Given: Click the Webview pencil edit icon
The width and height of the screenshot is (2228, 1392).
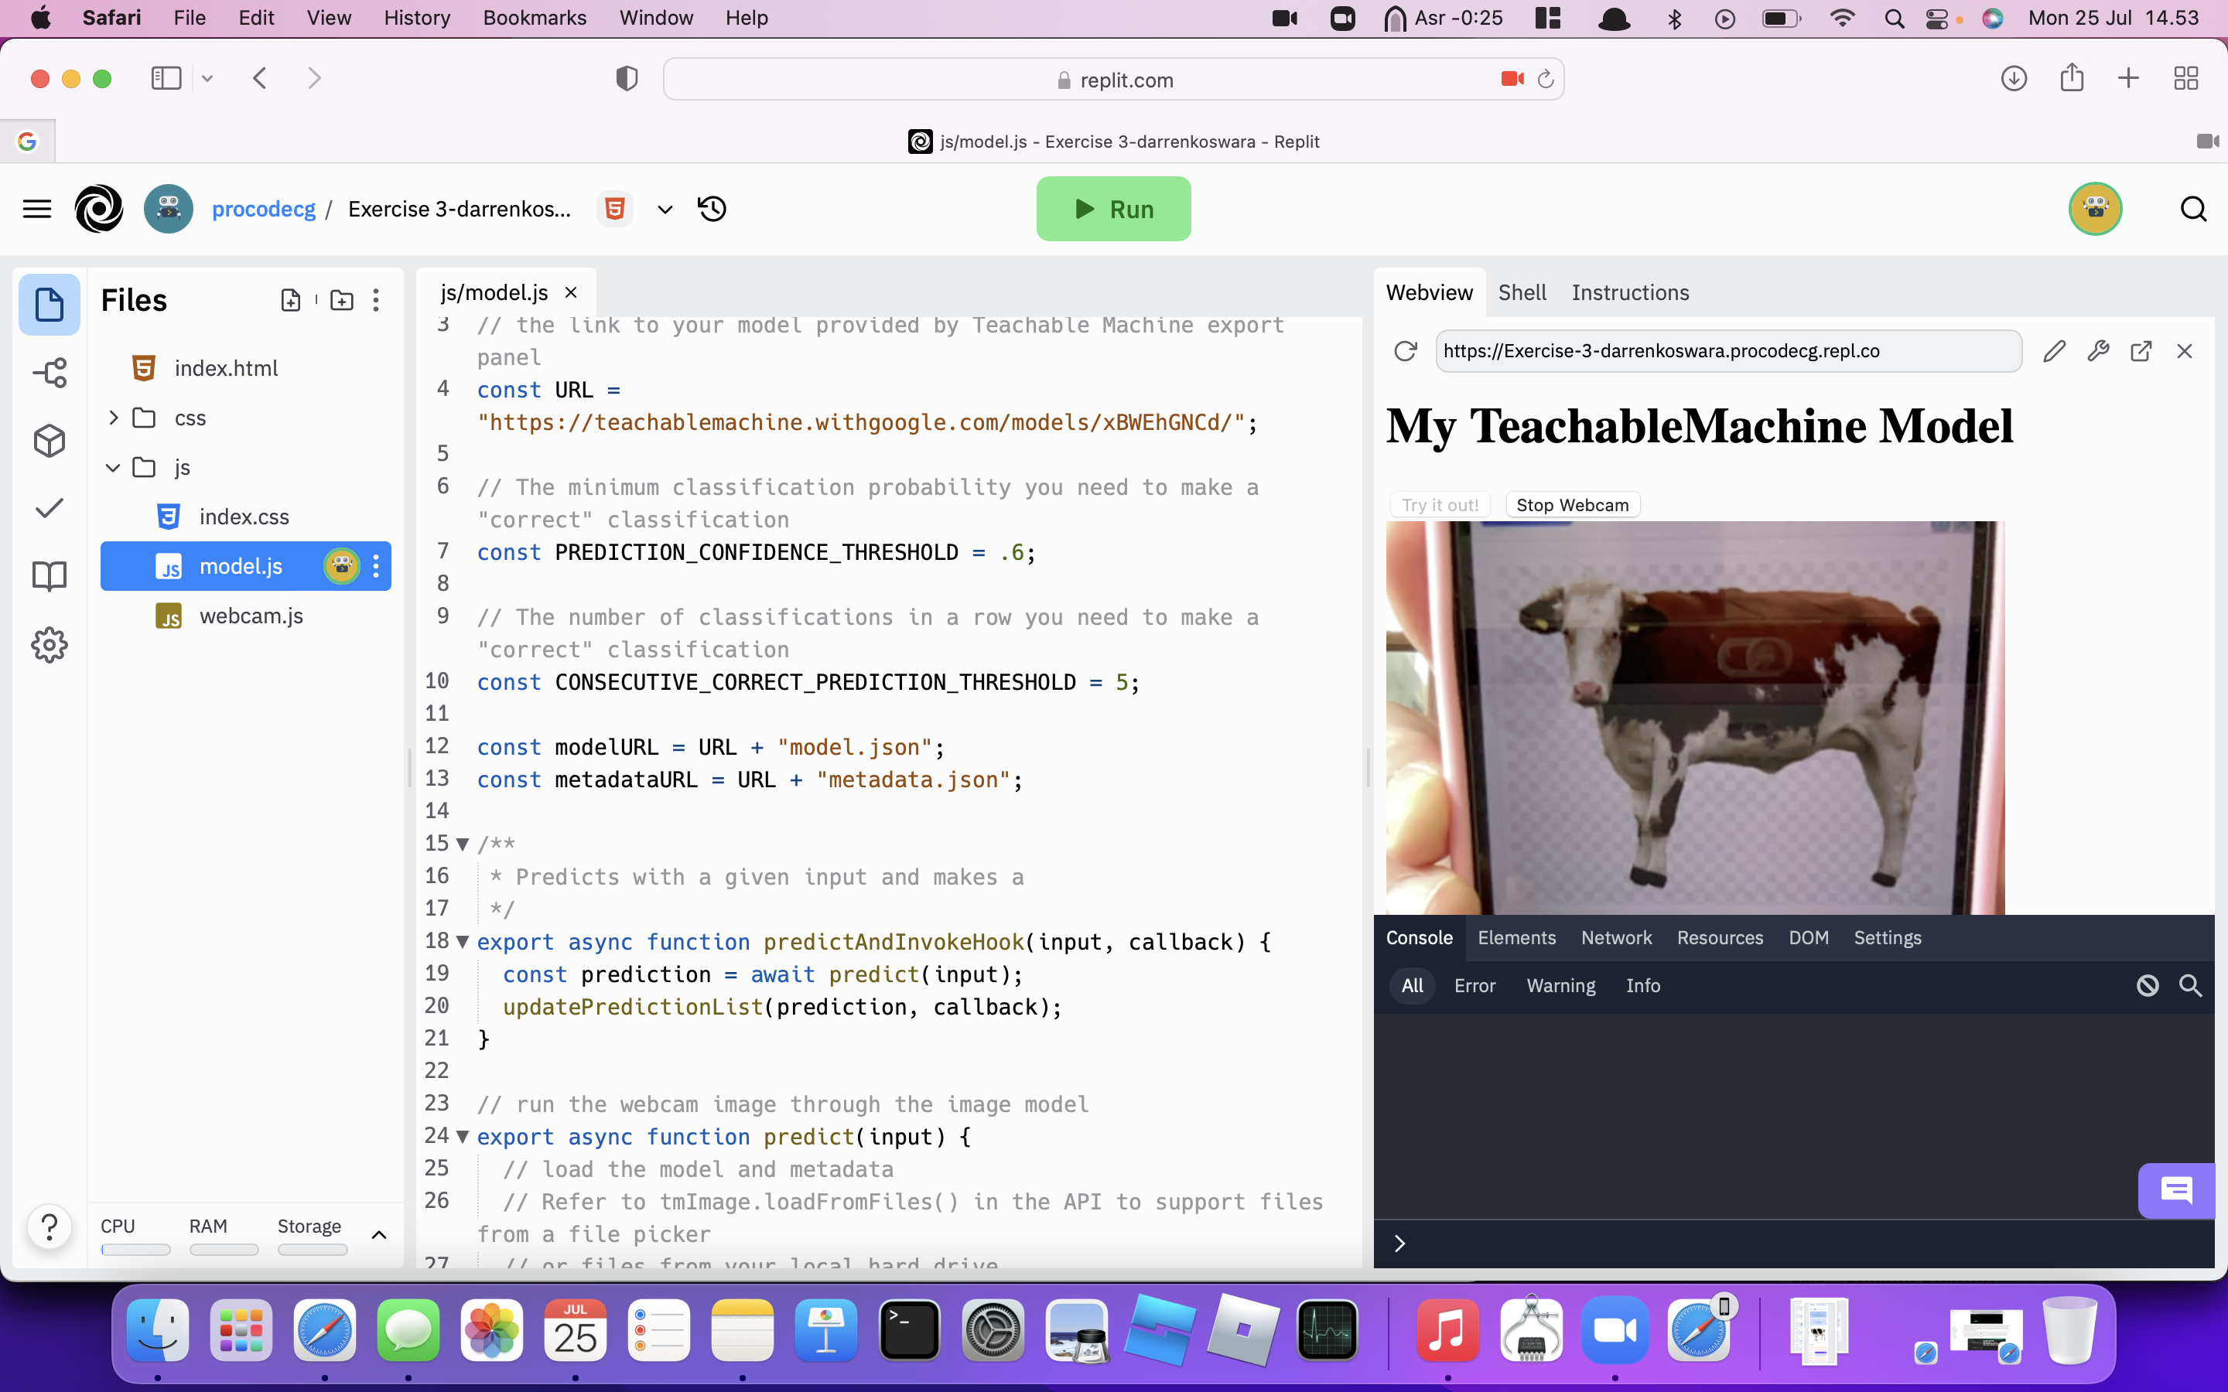Looking at the screenshot, I should coord(2054,351).
